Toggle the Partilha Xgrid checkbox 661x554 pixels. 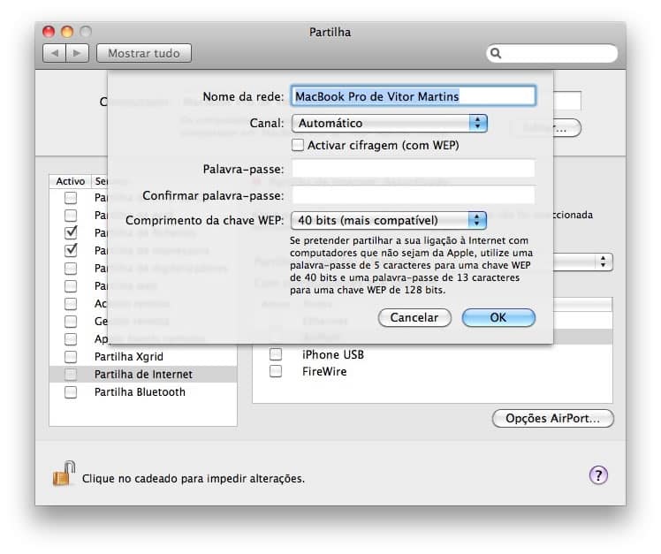pos(71,357)
